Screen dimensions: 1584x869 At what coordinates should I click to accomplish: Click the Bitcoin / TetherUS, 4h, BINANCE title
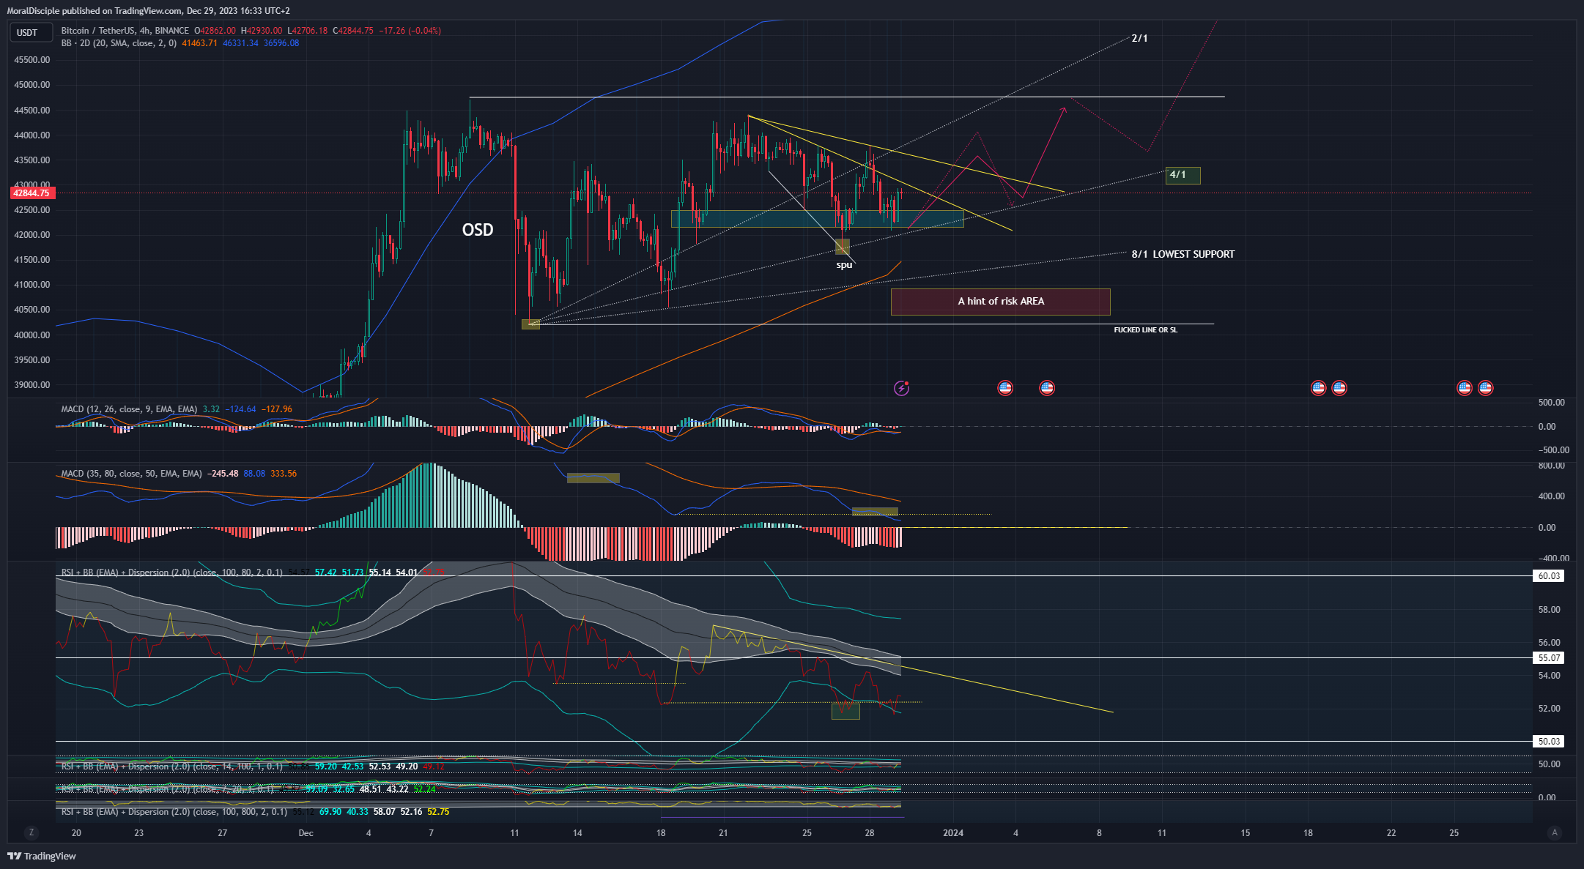pyautogui.click(x=125, y=31)
